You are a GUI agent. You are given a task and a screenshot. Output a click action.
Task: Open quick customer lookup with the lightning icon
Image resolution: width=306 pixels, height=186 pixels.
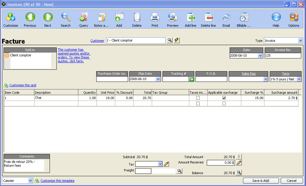click(x=176, y=40)
